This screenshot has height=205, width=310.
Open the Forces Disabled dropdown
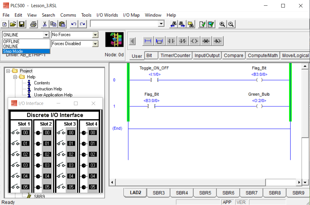point(95,43)
